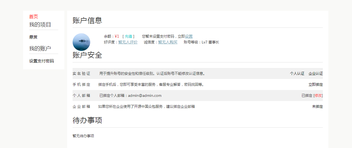Click 设置 link for payment password
This screenshot has width=352, height=148.
click(189, 36)
